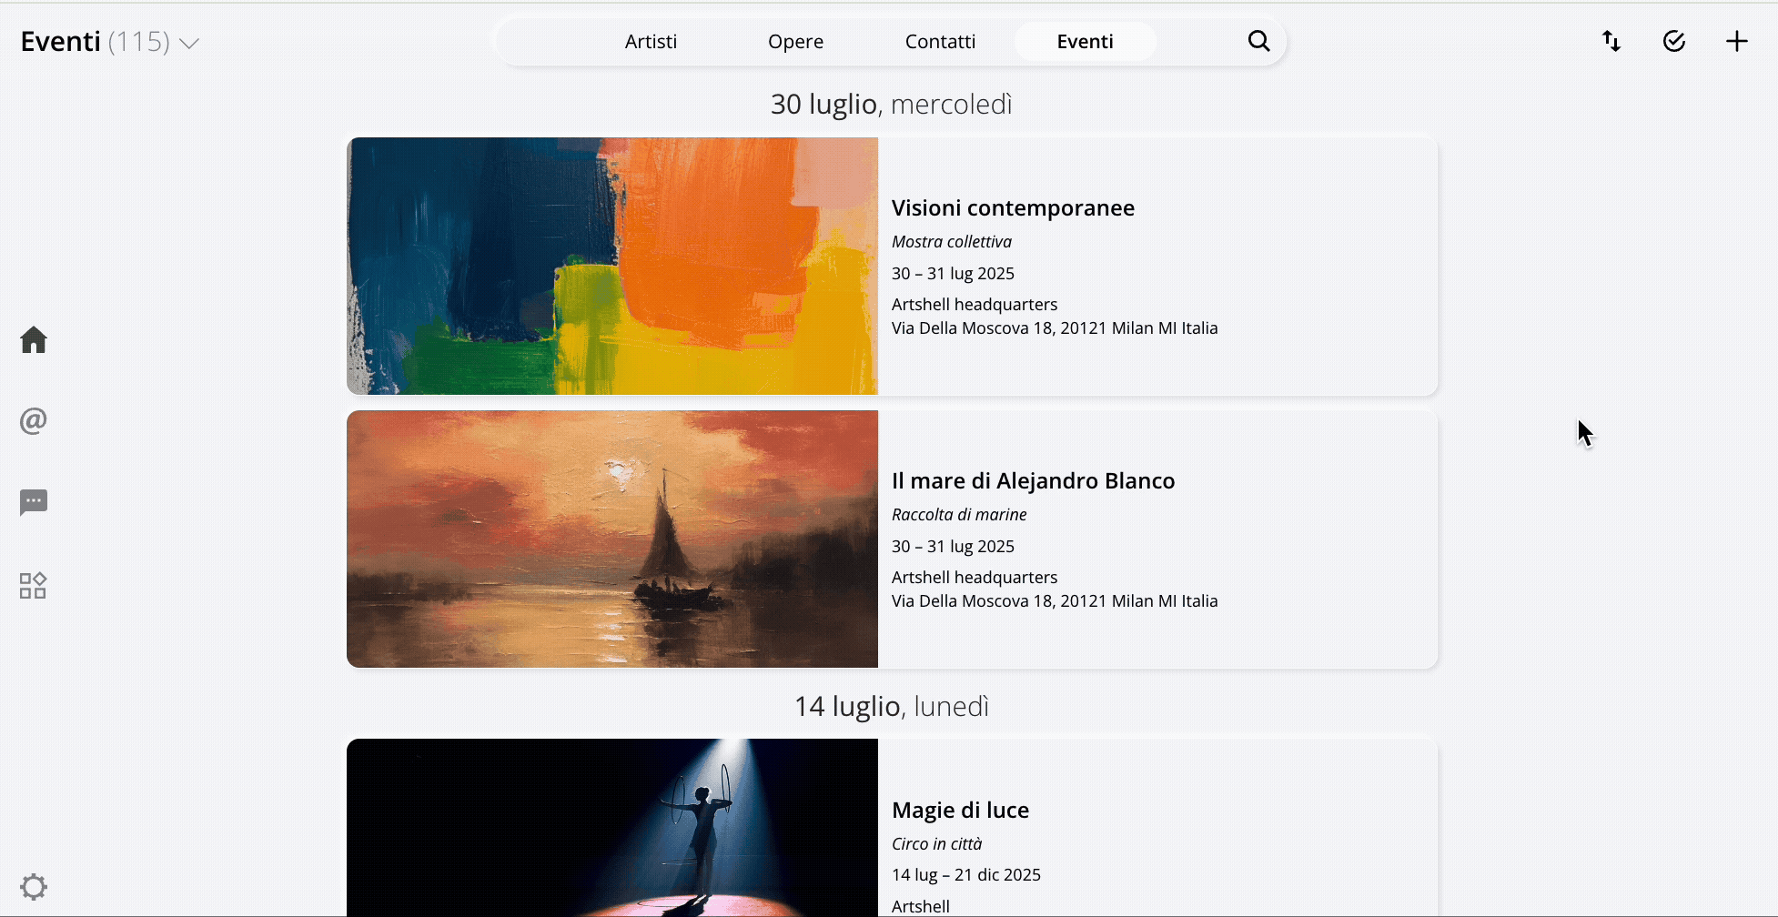Click Visioni contemporanee date 30 – 31 lug 2025

[953, 273]
